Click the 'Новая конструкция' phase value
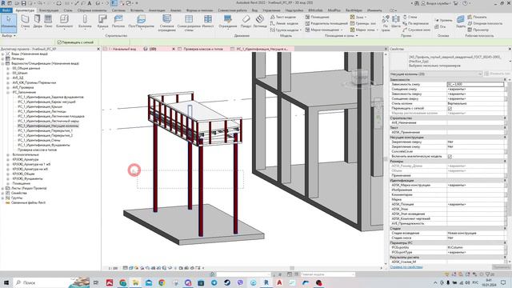The height and width of the screenshot is (288, 512). point(475,233)
